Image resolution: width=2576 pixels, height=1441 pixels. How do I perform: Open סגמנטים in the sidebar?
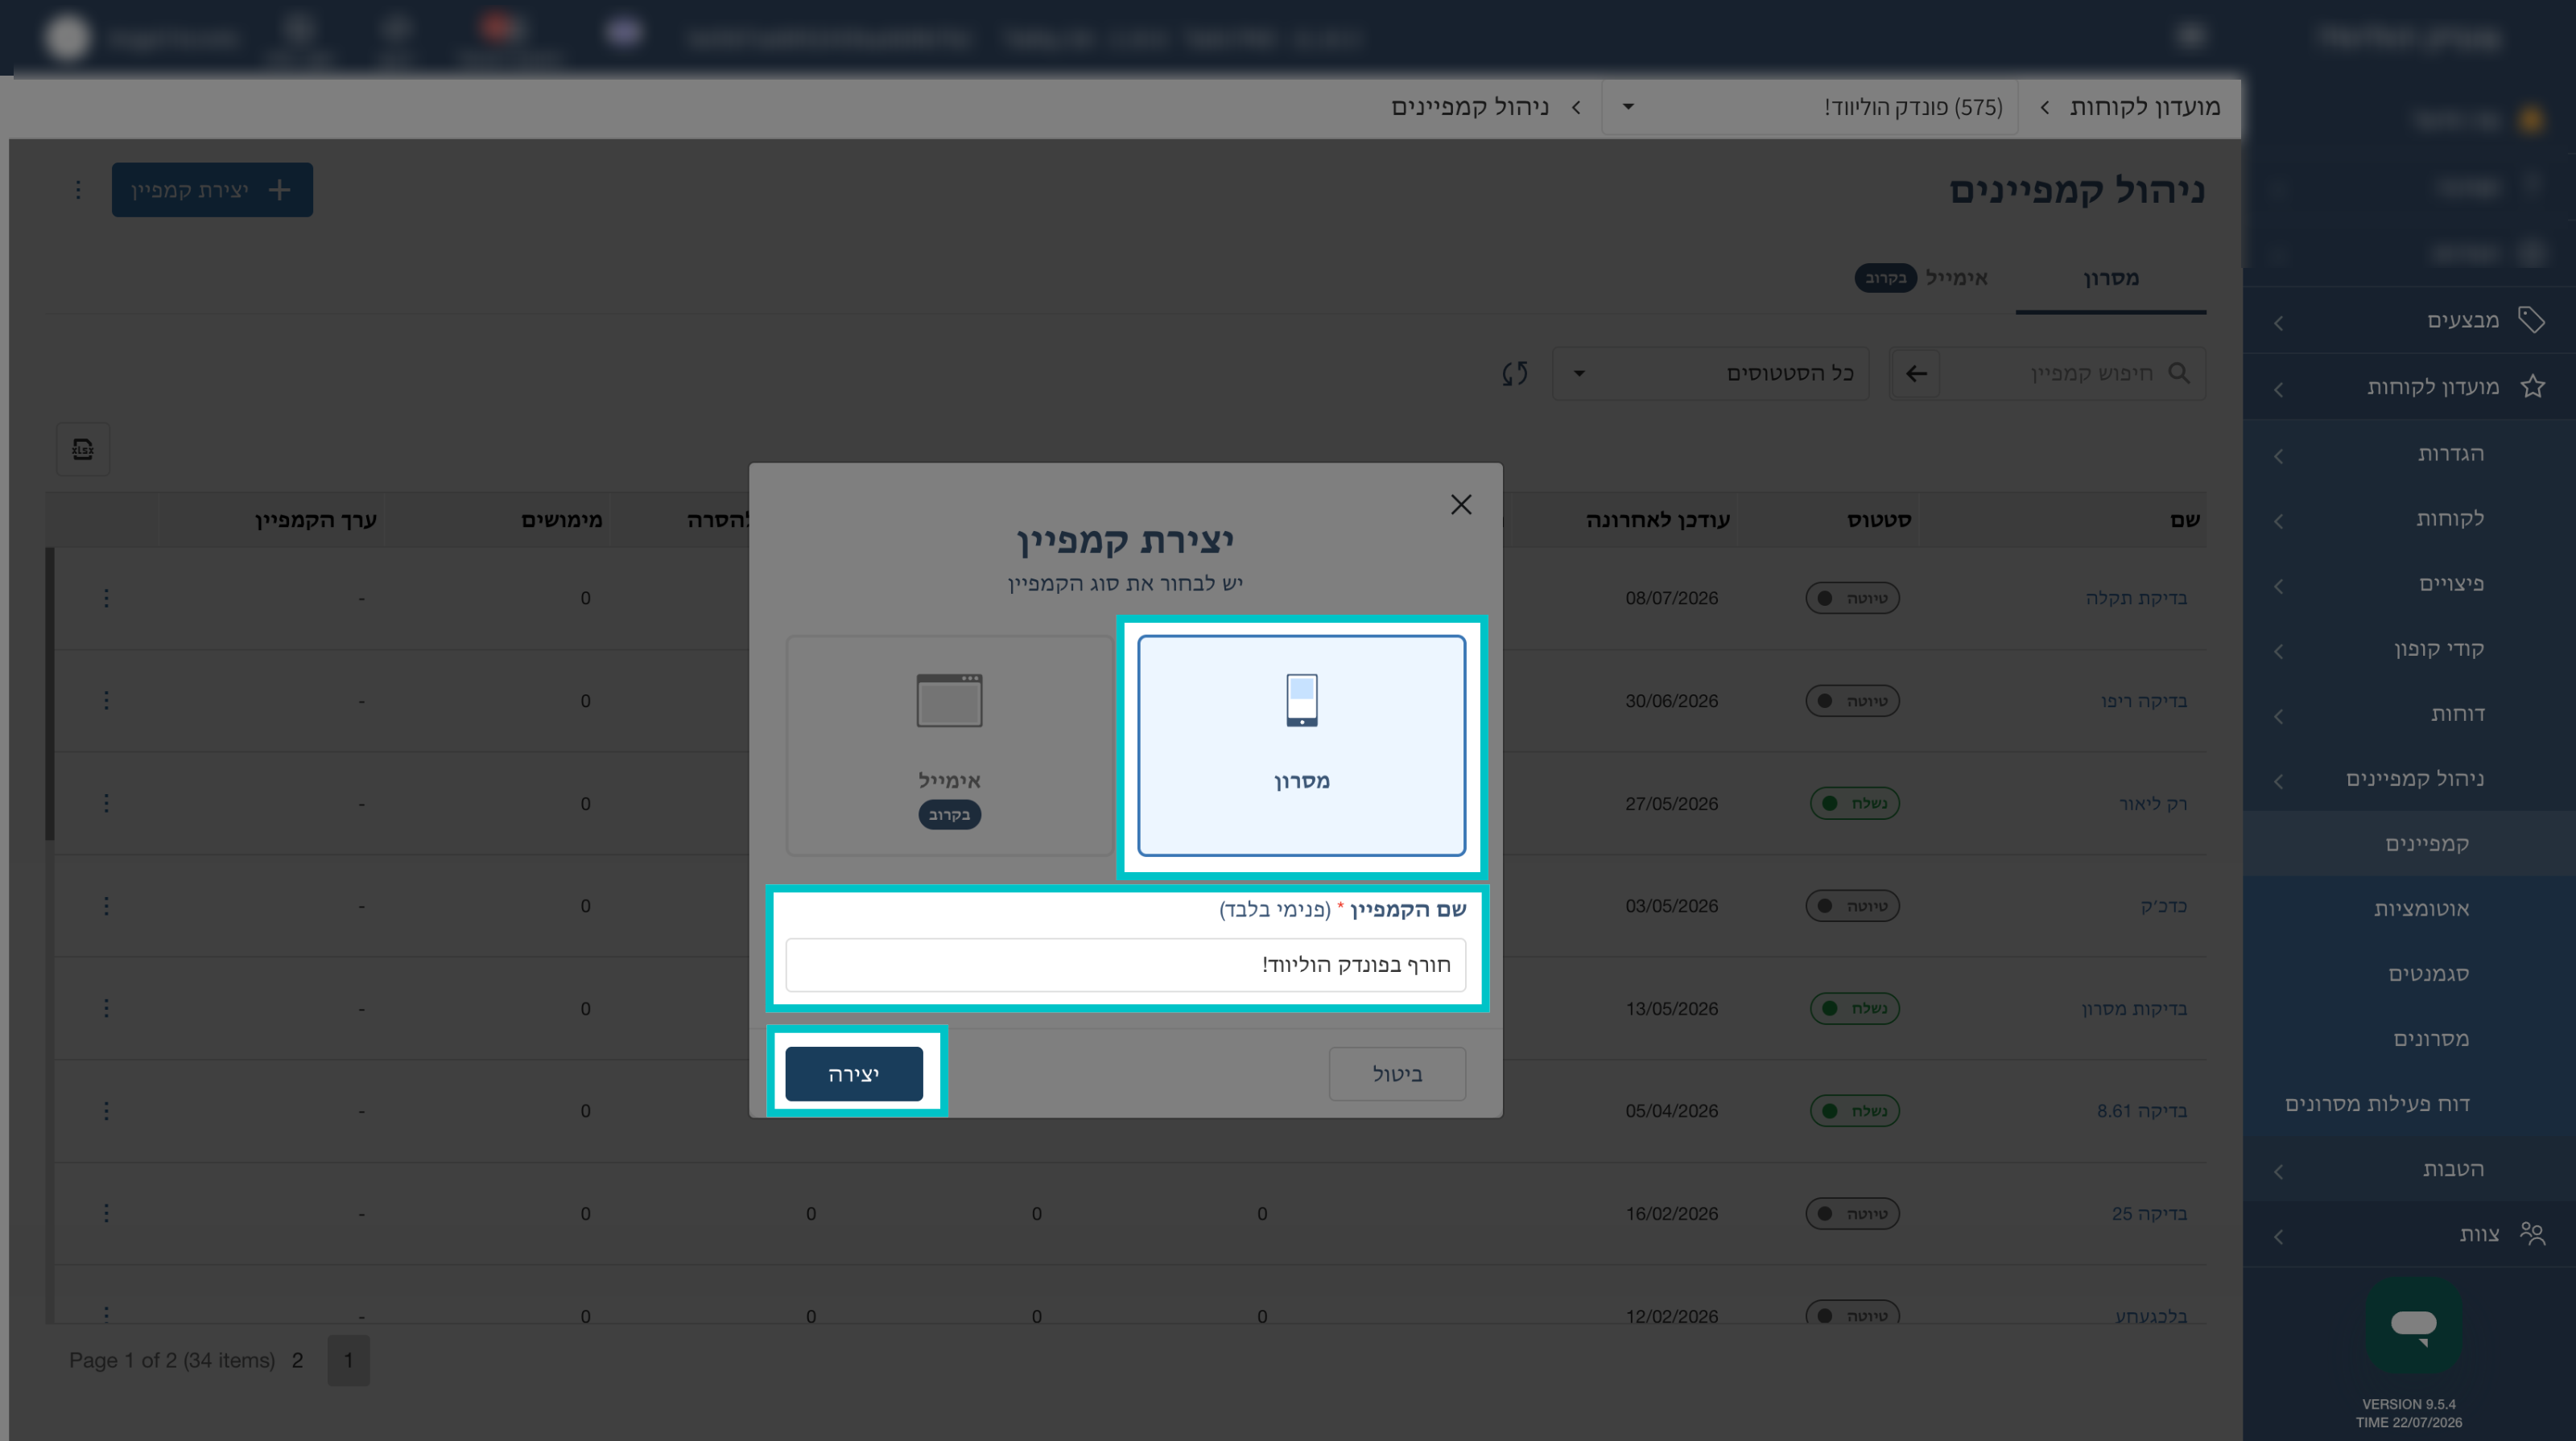point(2409,974)
